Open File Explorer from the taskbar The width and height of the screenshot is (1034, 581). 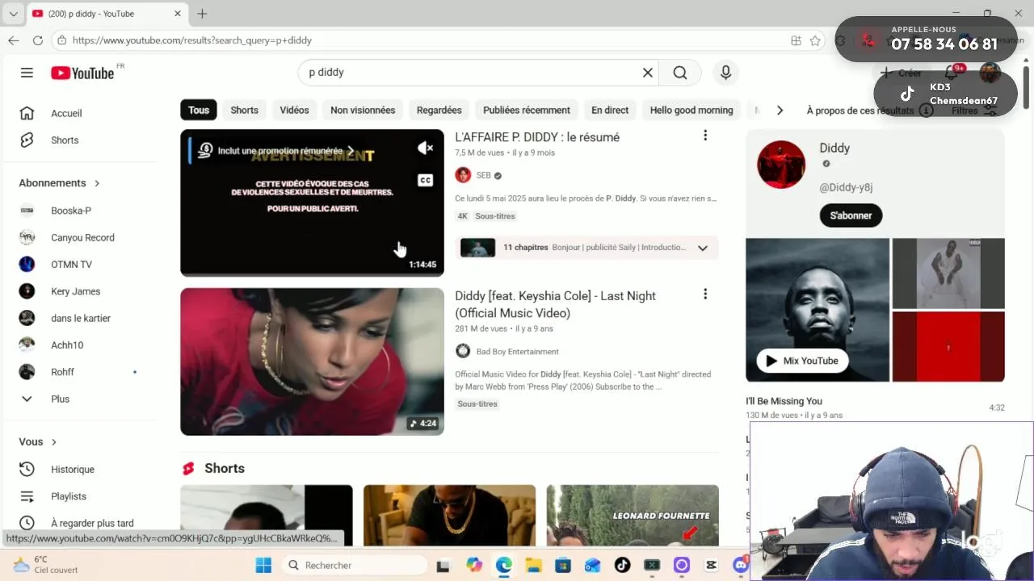coord(533,565)
